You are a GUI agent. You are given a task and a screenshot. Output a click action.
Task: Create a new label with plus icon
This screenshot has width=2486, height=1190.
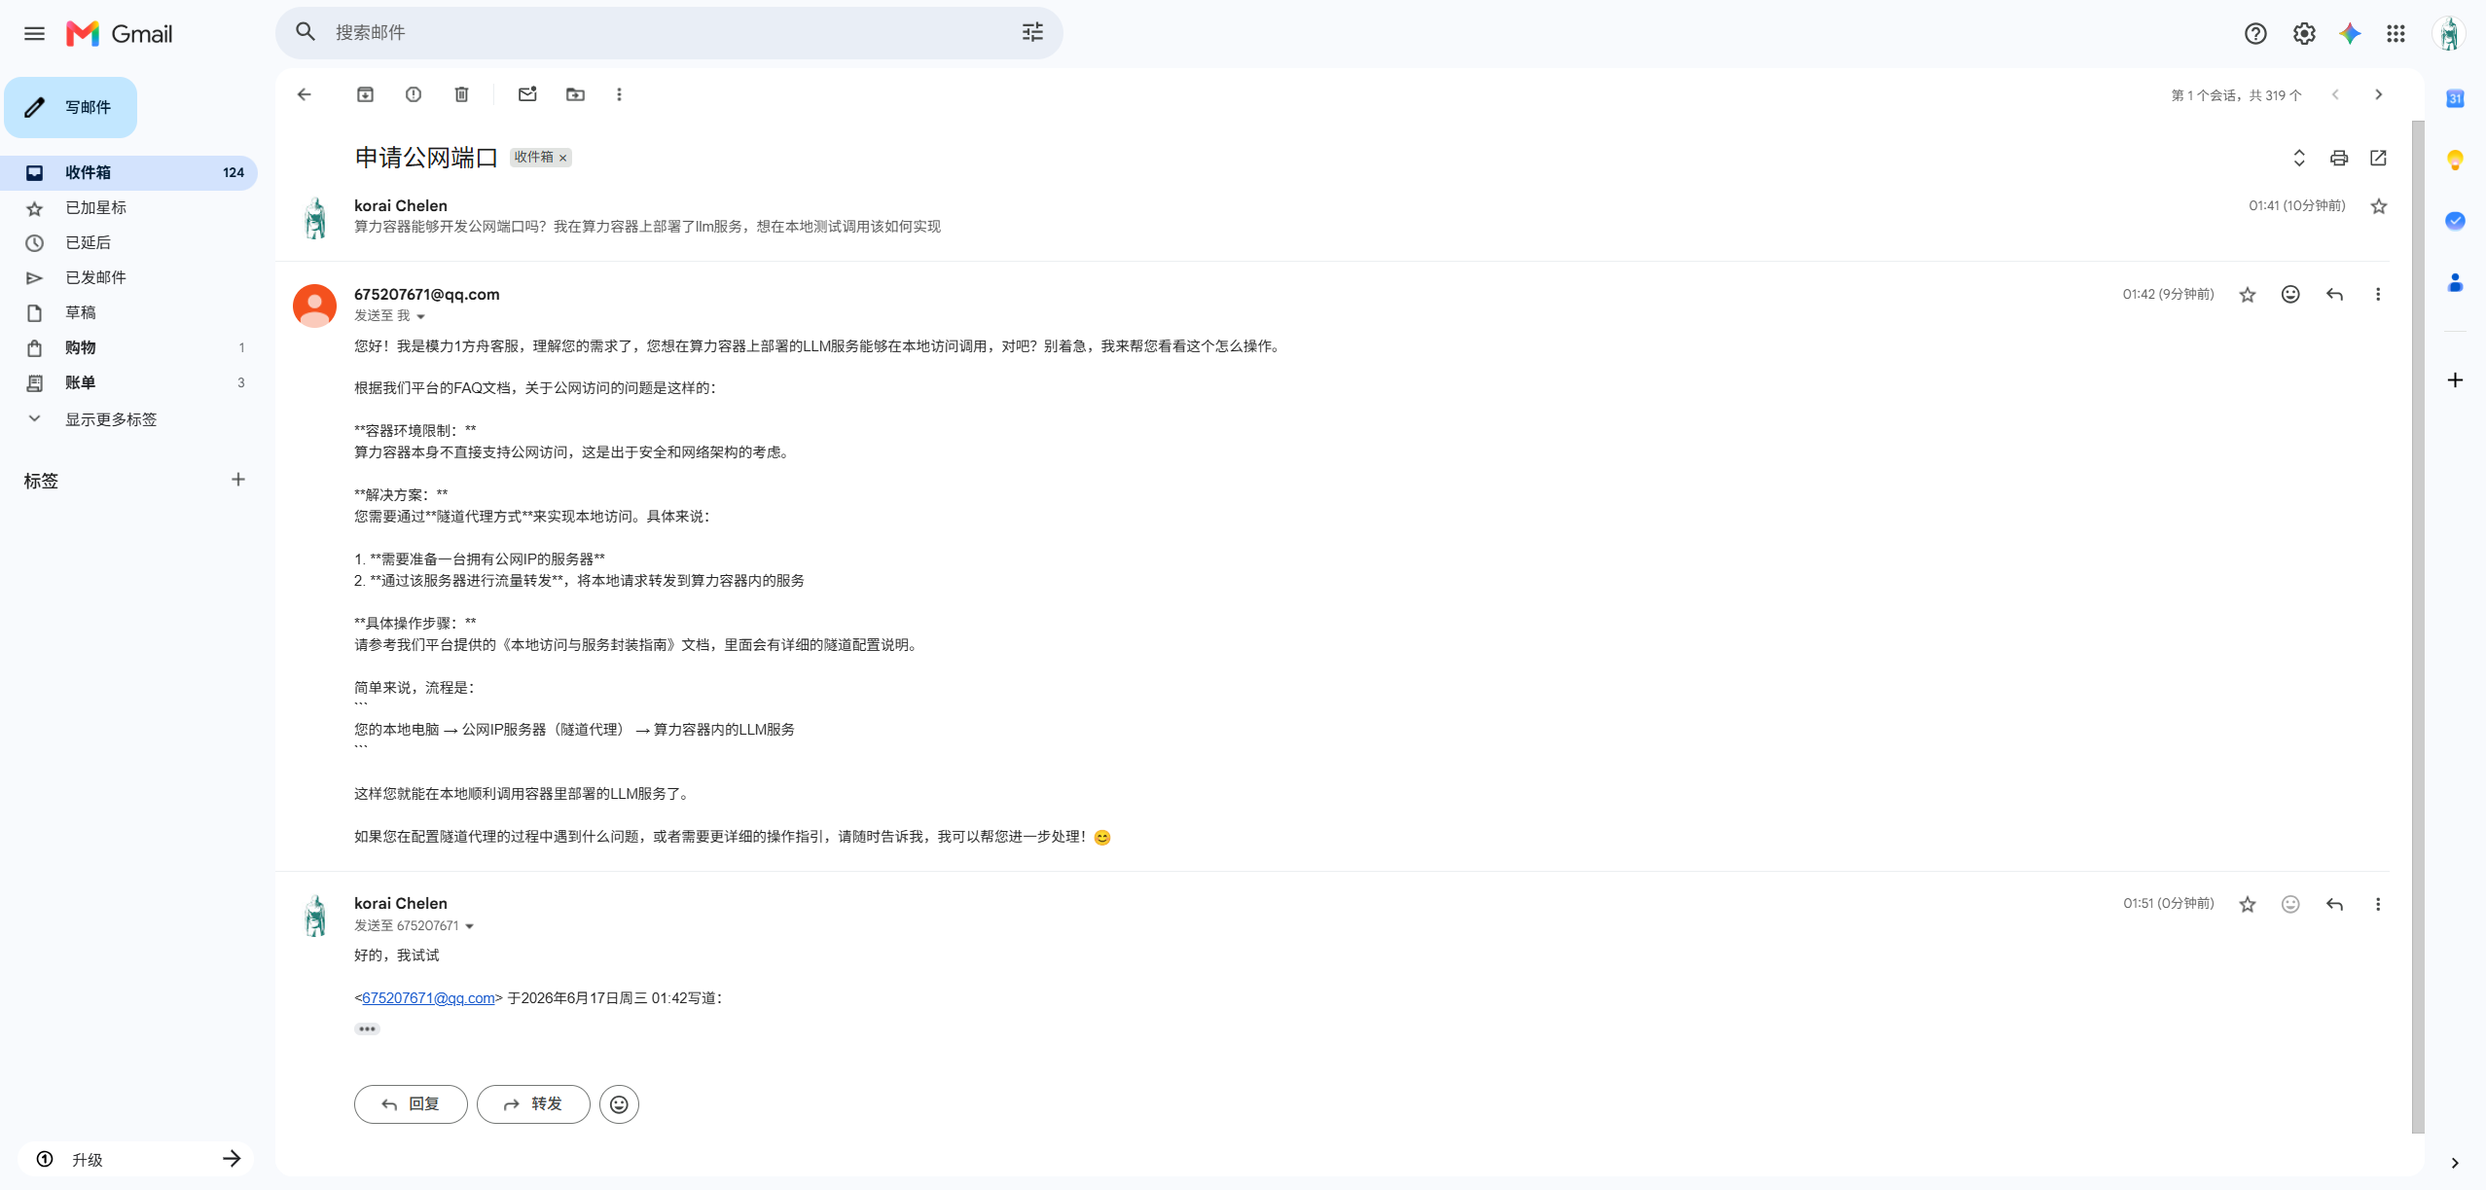[x=238, y=480]
